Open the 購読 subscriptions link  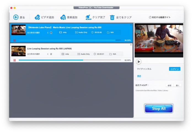click(139, 76)
